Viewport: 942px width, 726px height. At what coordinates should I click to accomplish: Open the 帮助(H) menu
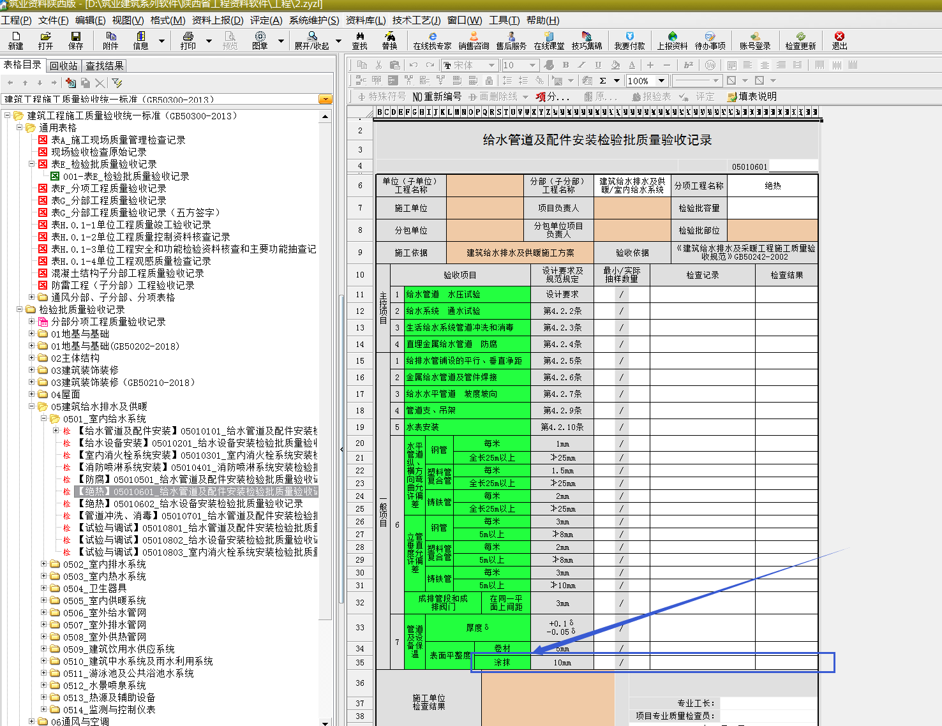click(x=543, y=20)
